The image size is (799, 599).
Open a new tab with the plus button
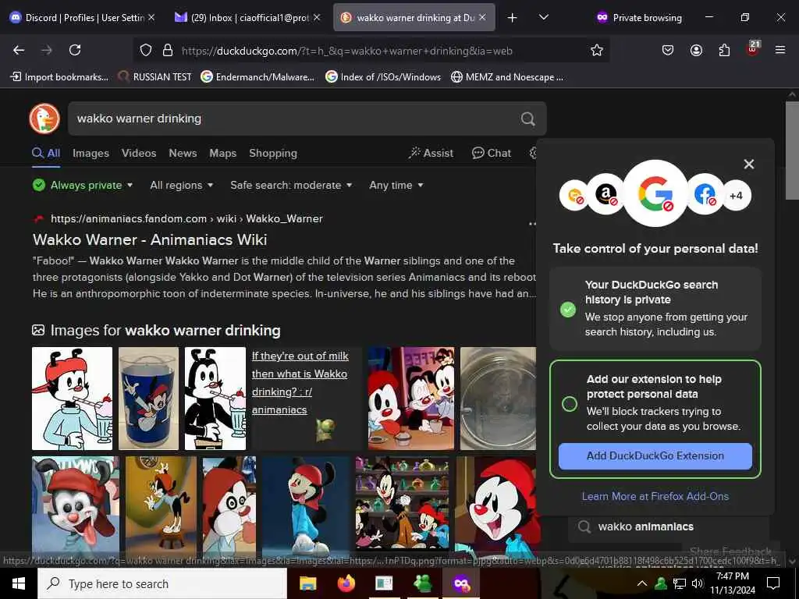point(512,18)
